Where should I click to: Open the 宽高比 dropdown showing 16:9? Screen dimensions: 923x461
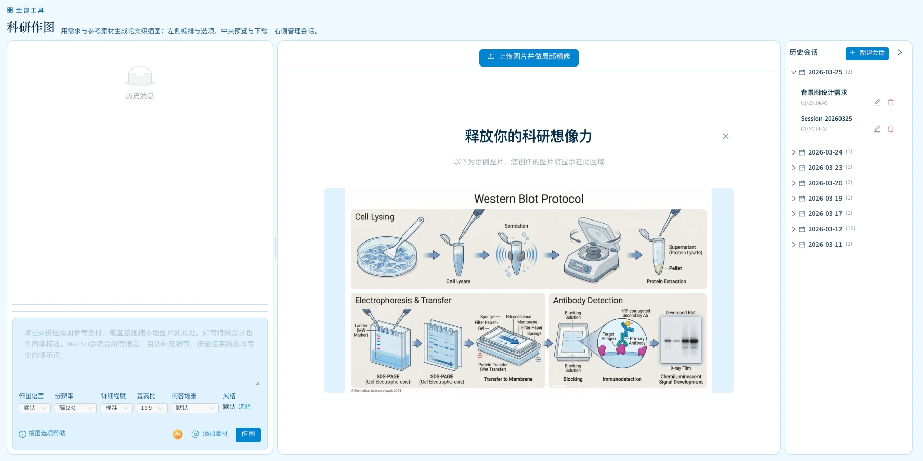coord(151,408)
